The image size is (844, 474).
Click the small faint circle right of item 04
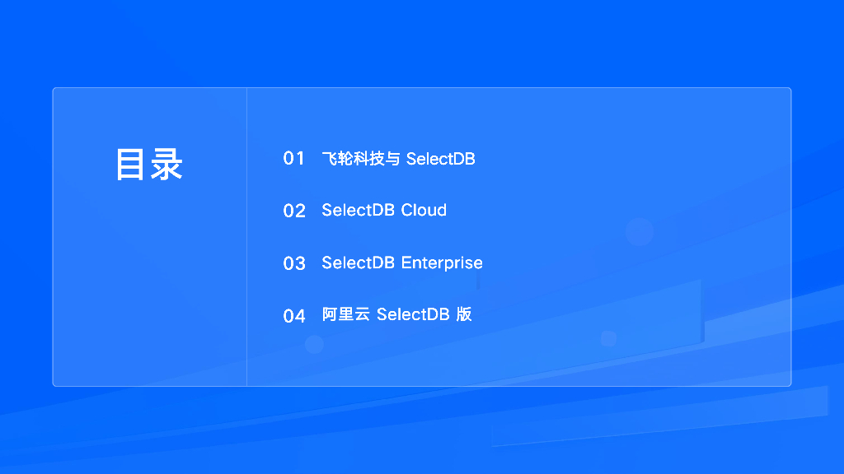pos(608,338)
